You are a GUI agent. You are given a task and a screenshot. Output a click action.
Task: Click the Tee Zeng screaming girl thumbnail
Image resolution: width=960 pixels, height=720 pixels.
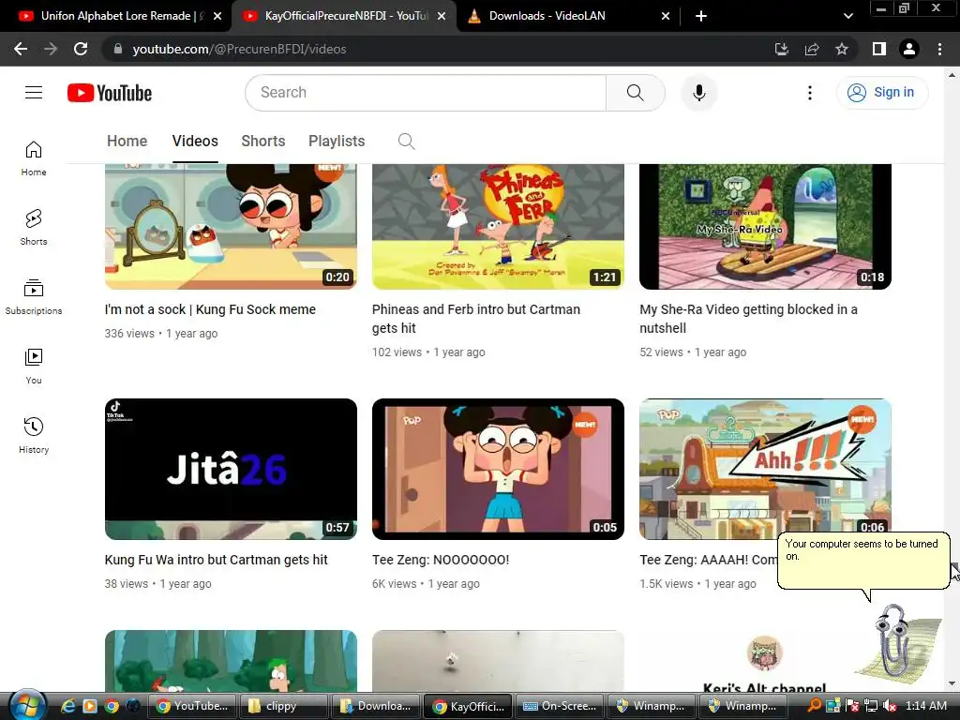pyautogui.click(x=498, y=469)
